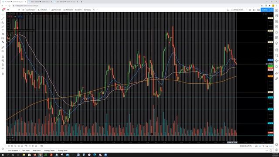Open the watchlist panel icon in right sidebar

[x=276, y=10]
